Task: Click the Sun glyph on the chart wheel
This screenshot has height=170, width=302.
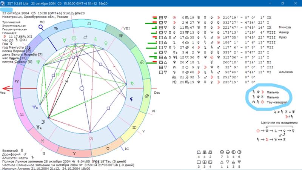Action: click(74, 38)
